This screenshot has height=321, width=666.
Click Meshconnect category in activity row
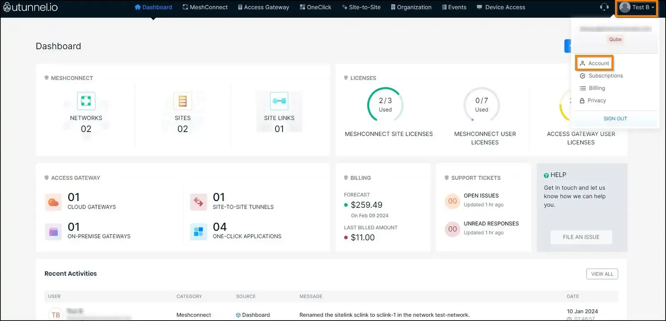click(x=194, y=315)
